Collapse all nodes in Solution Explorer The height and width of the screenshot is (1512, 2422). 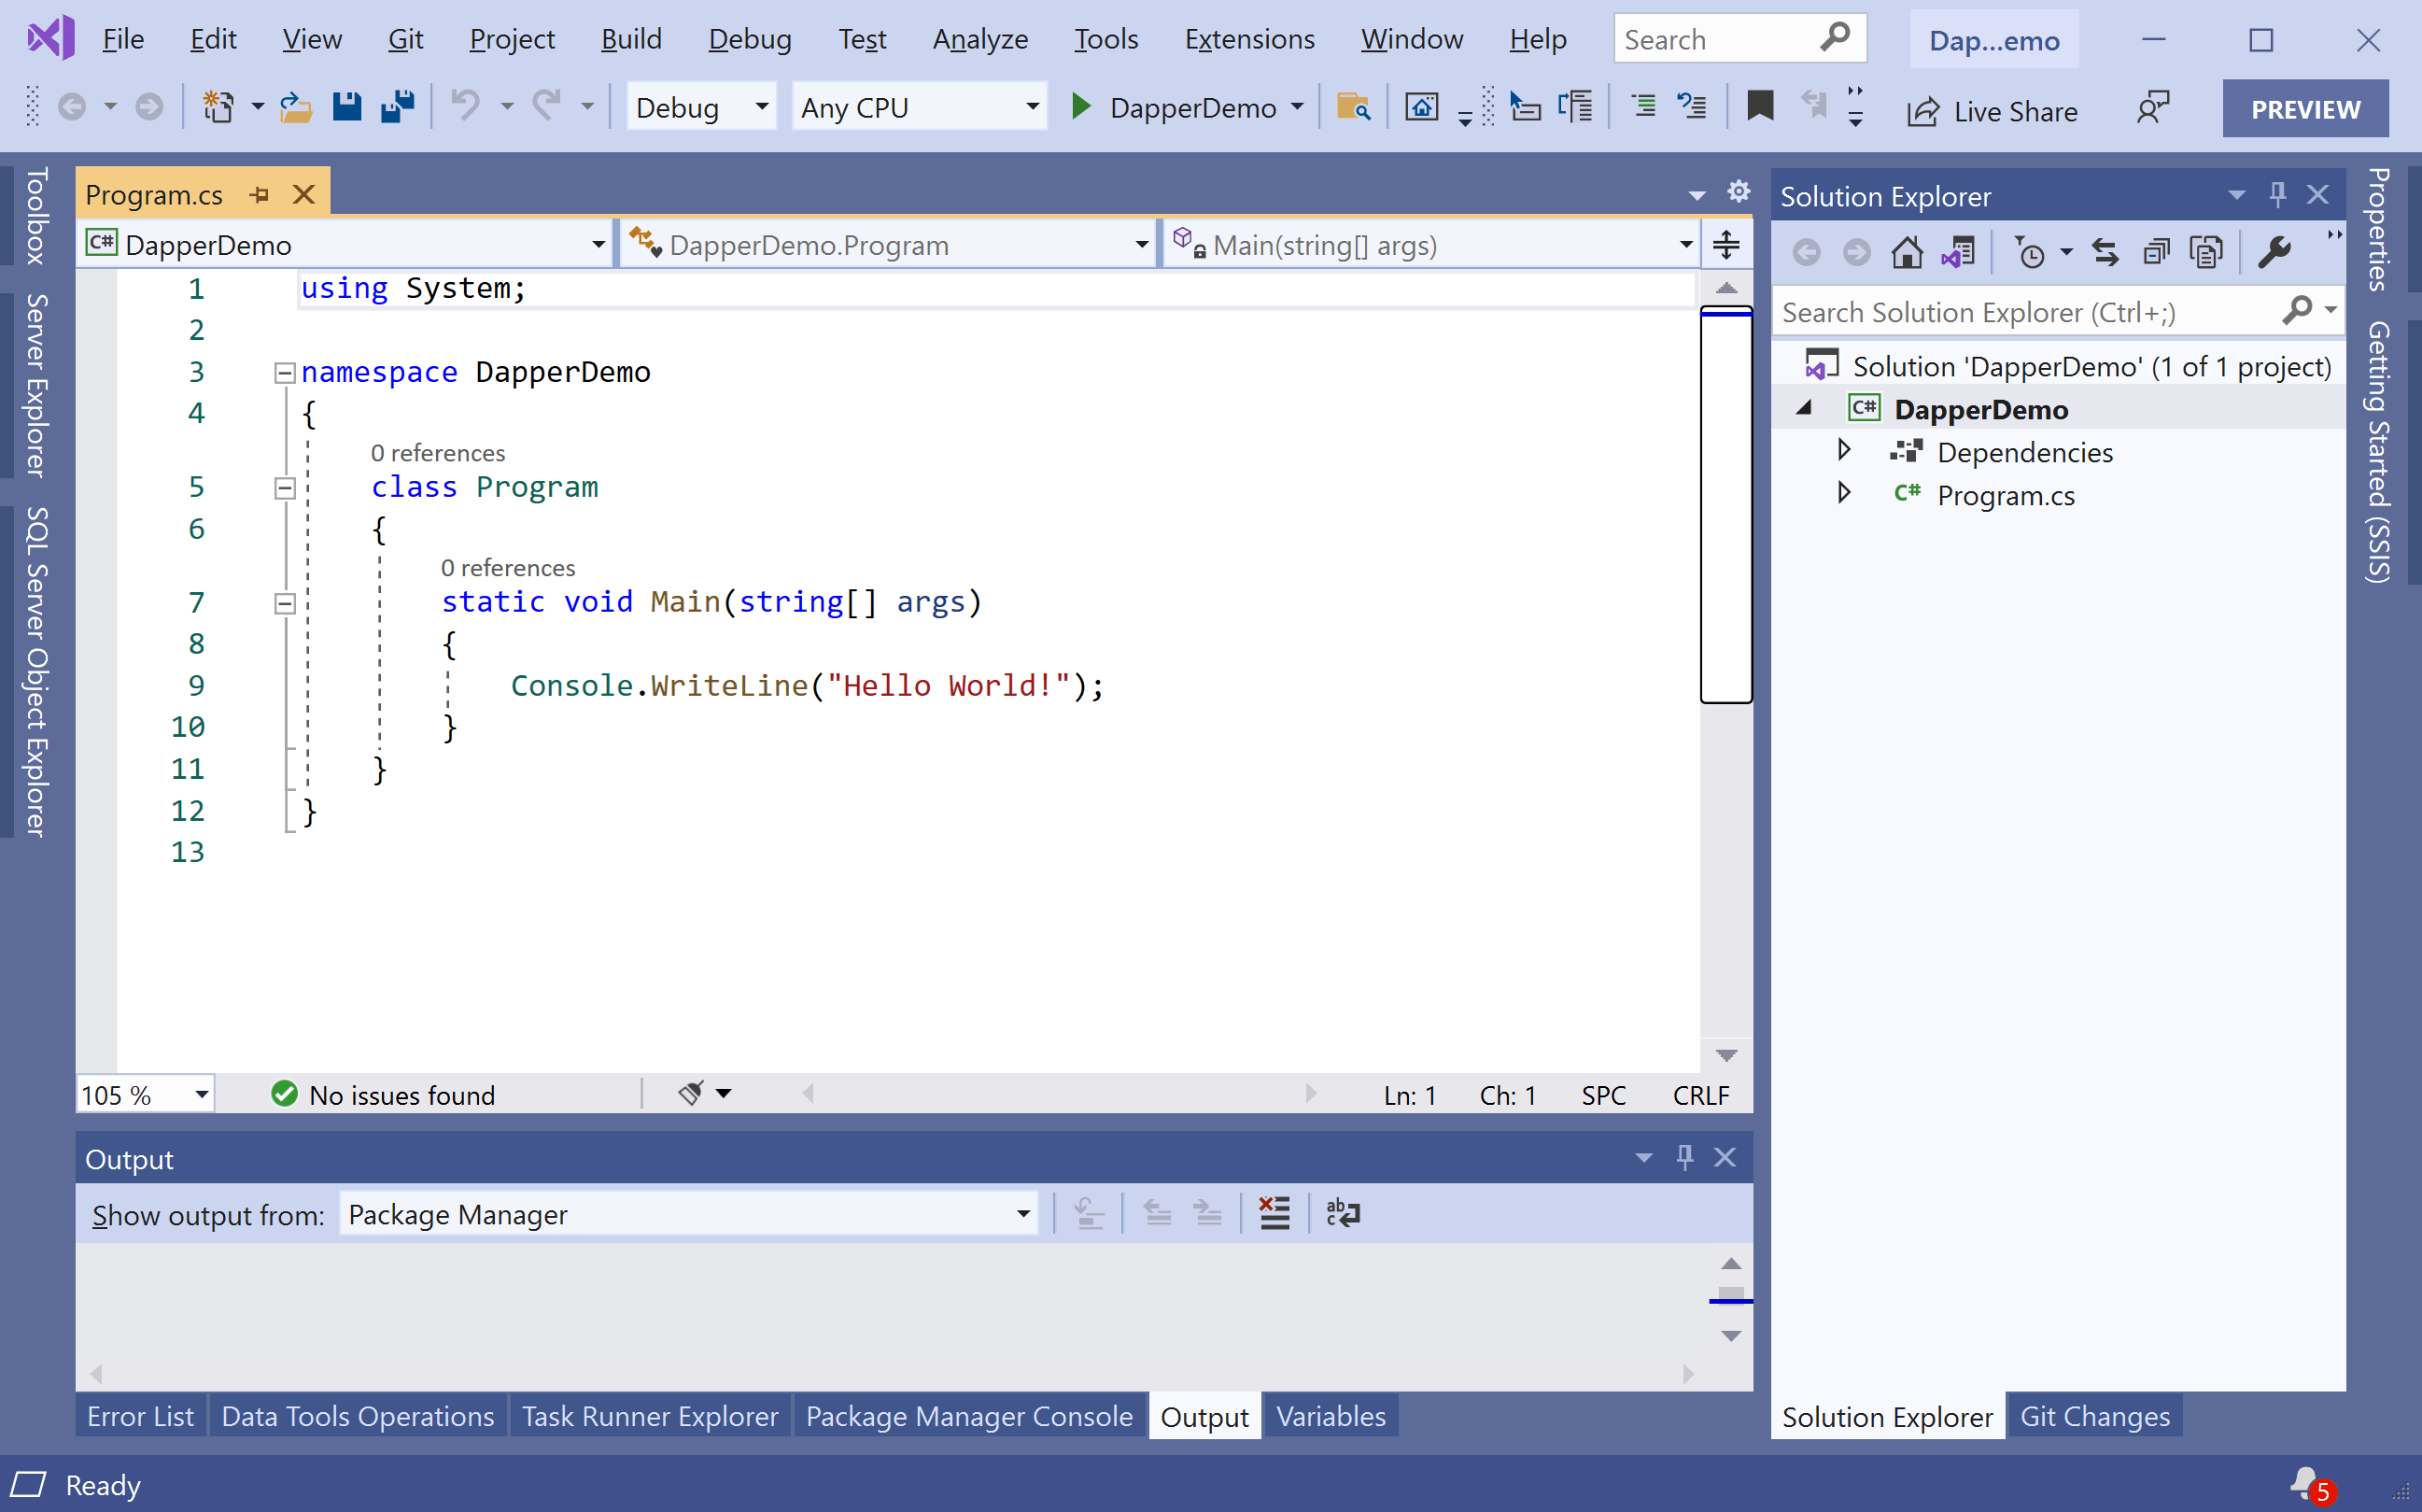tap(2156, 251)
